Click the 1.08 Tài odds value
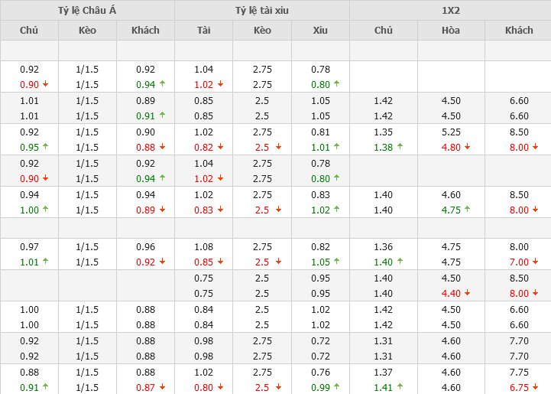Screen dimensions: 551x394 [203, 246]
